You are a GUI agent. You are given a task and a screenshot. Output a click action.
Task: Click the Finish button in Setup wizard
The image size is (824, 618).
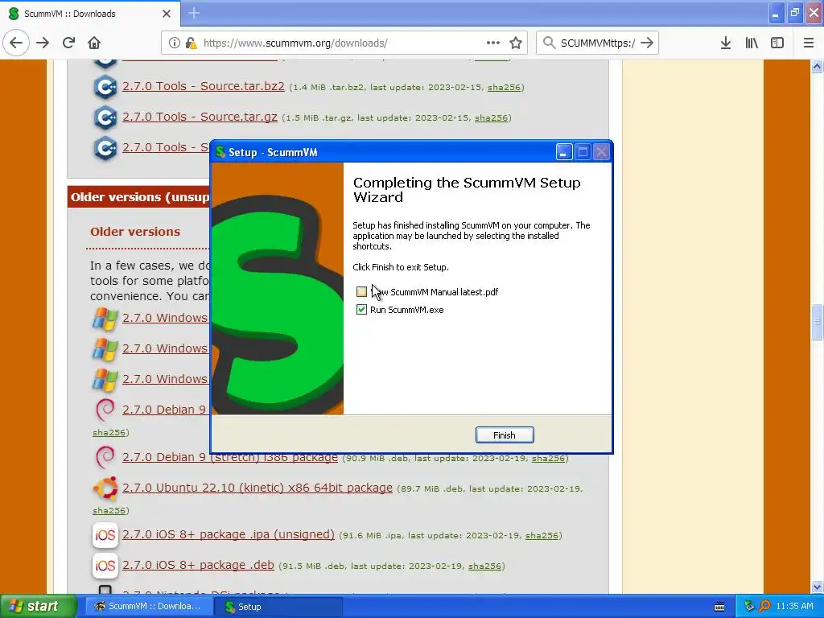point(505,435)
